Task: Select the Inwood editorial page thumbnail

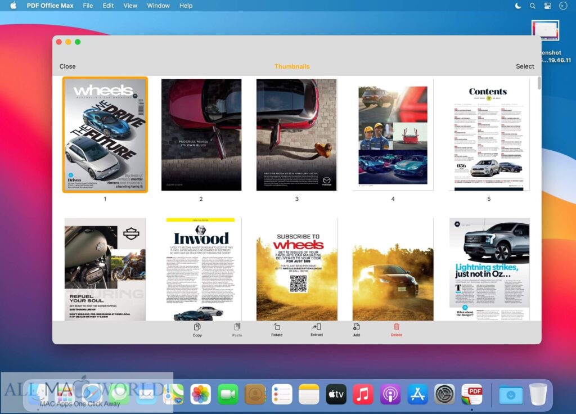Action: (x=201, y=269)
